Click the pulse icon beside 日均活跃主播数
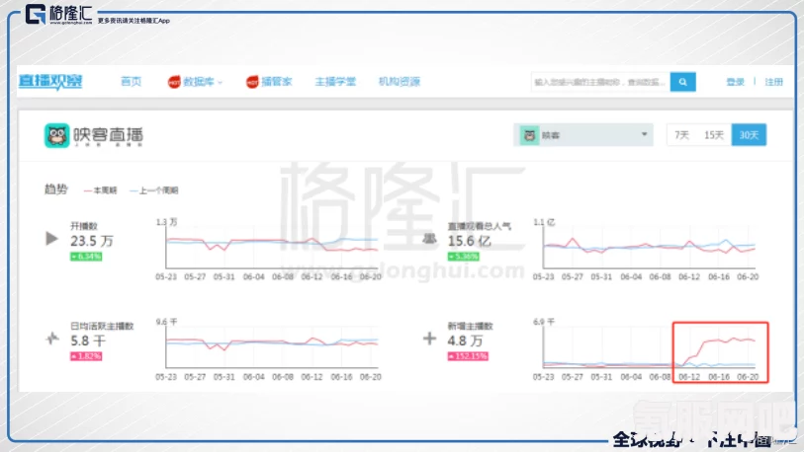This screenshot has width=804, height=452. point(51,339)
